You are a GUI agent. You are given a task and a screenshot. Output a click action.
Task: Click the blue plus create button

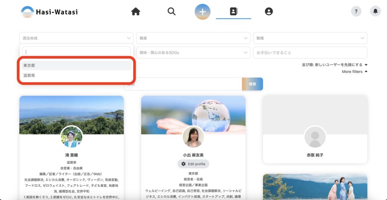coord(203,12)
